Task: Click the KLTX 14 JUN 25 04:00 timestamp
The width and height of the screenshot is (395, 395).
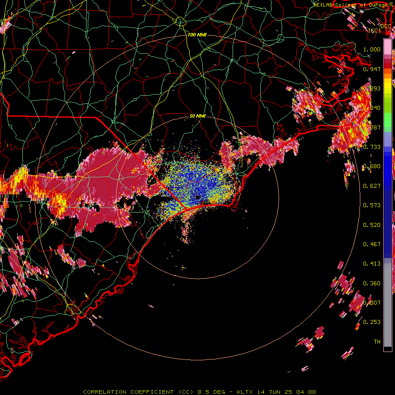Action: [276, 392]
